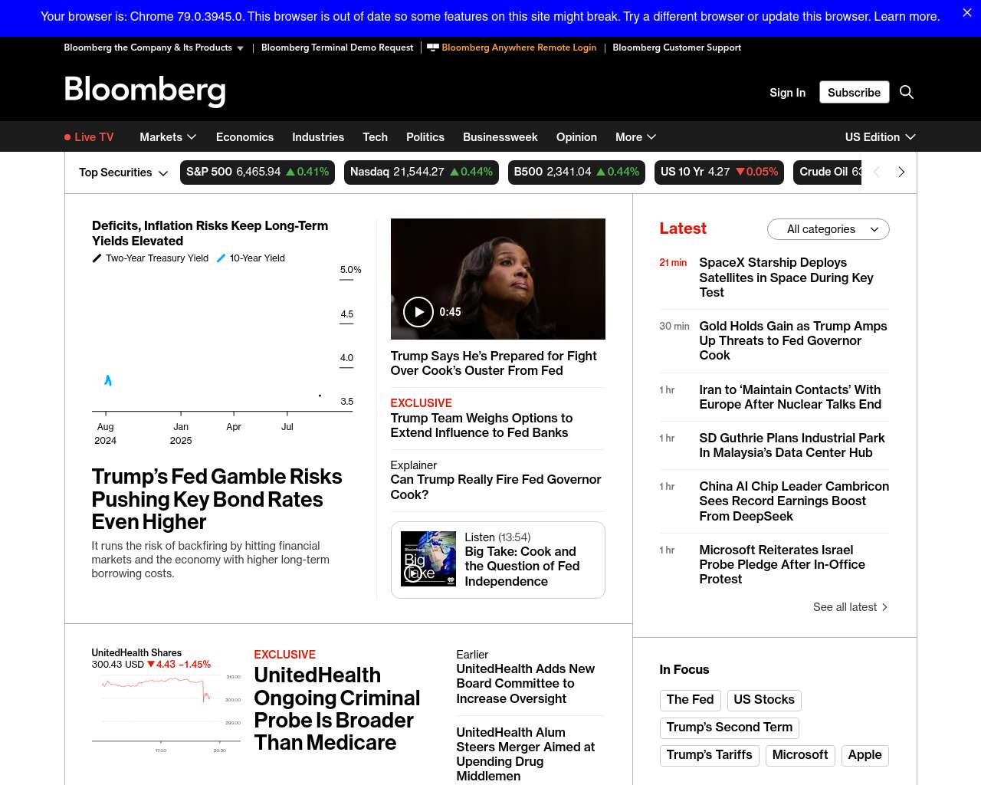The width and height of the screenshot is (981, 785).
Task: Open the Businessweek section
Action: [500, 137]
